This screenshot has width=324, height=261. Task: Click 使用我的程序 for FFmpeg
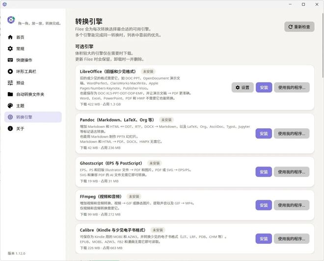pyautogui.click(x=292, y=205)
